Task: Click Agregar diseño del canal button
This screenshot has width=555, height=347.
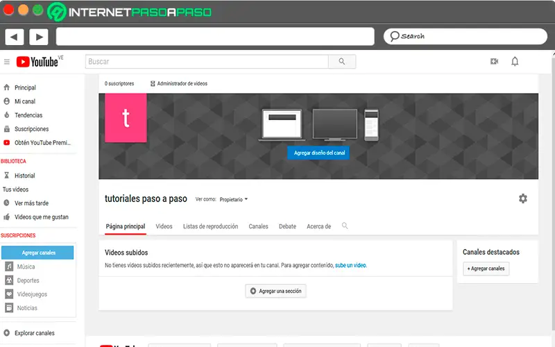Action: click(x=318, y=153)
